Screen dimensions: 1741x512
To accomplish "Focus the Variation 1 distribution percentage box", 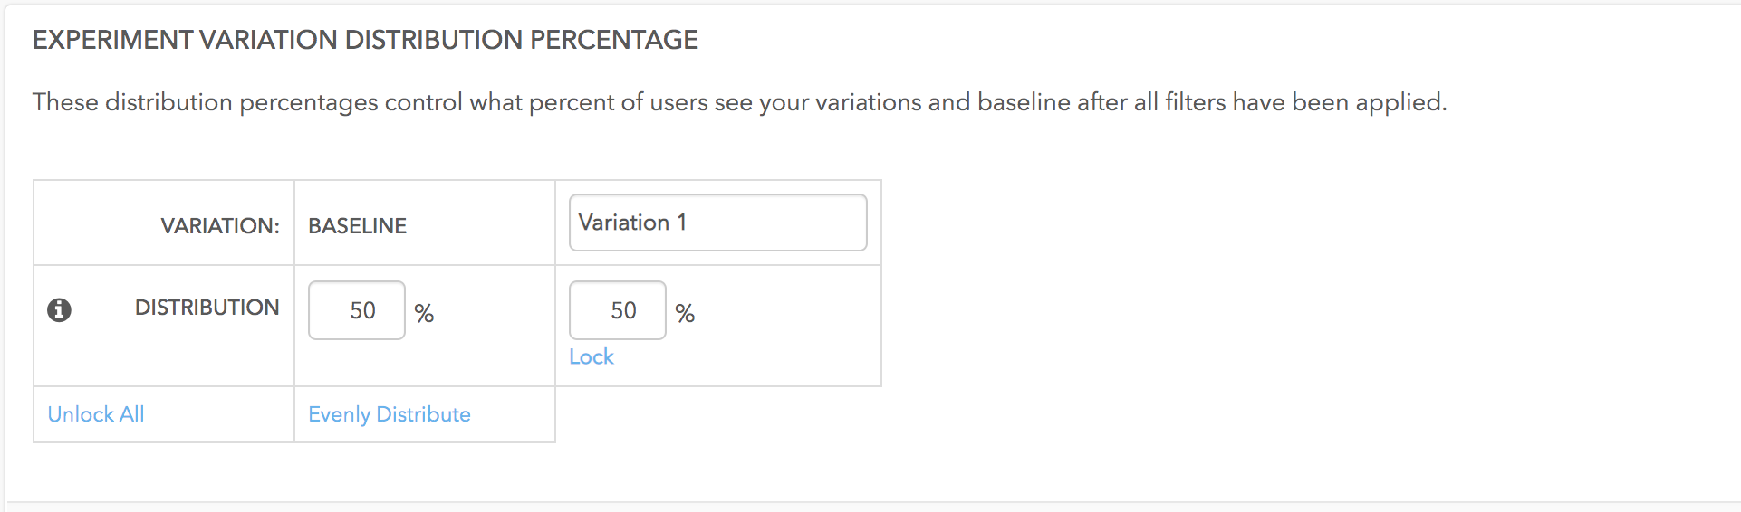I will (x=618, y=310).
